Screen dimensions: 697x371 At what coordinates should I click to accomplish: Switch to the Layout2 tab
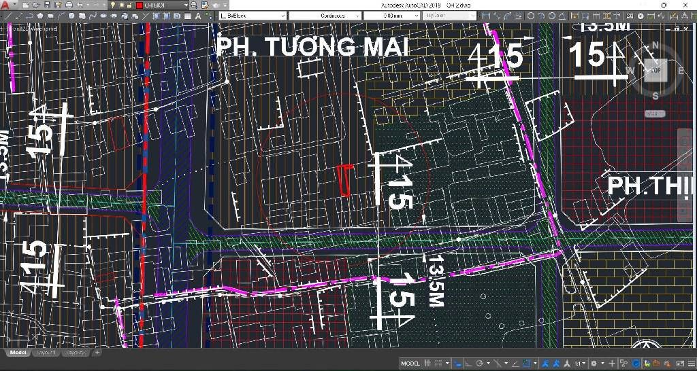coord(75,353)
